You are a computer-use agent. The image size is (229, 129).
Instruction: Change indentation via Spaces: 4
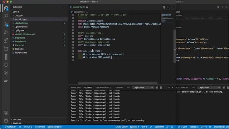click(x=135, y=127)
